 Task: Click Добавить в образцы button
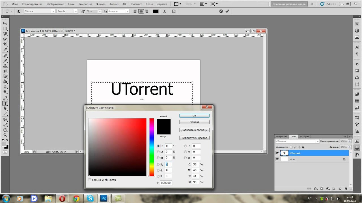194,130
